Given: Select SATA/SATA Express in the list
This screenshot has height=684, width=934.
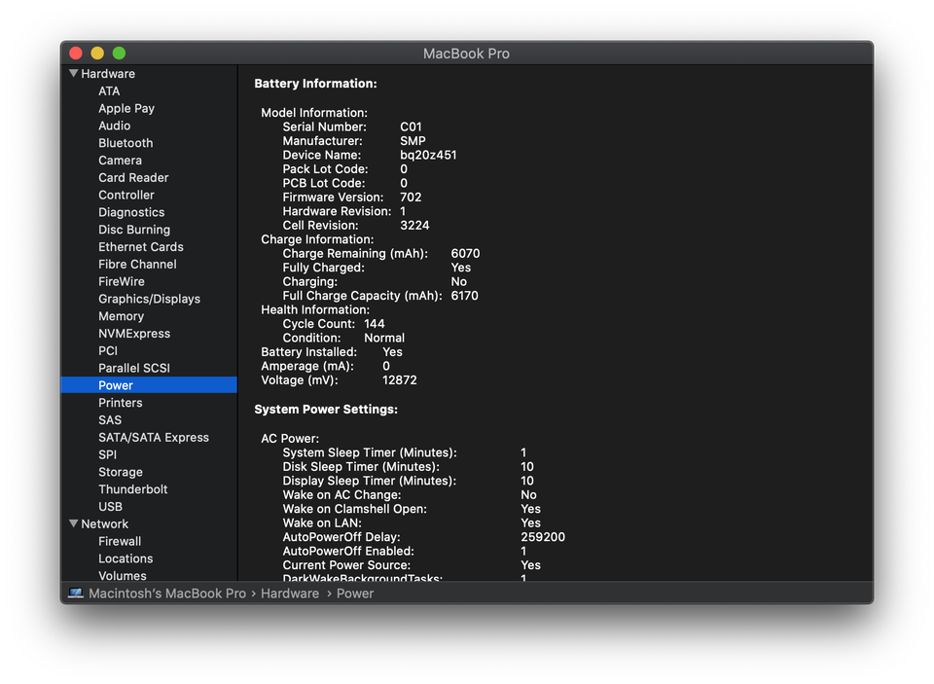Looking at the screenshot, I should [x=154, y=438].
